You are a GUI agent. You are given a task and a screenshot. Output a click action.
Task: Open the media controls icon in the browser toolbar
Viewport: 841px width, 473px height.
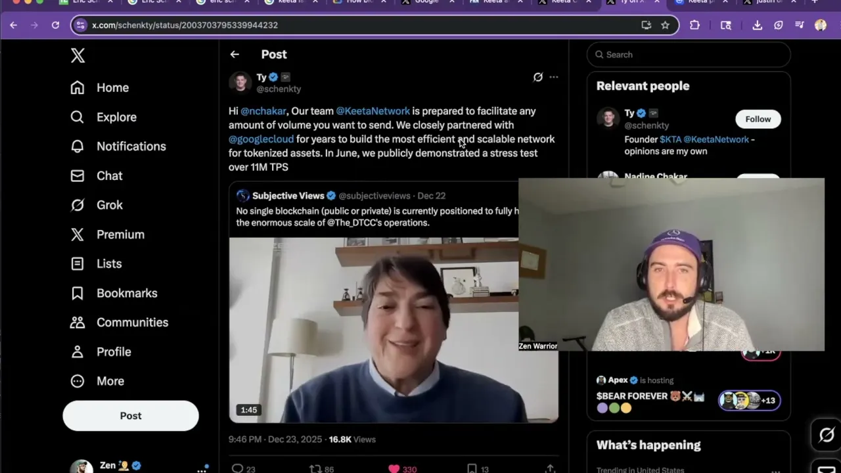800,25
